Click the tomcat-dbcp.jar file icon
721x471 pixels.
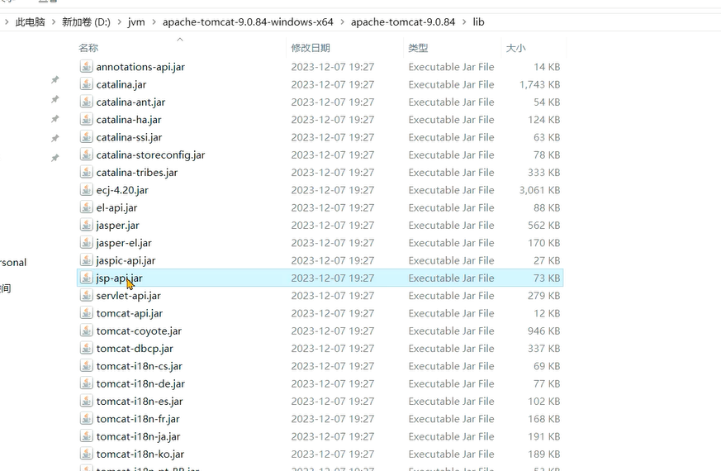(x=87, y=348)
